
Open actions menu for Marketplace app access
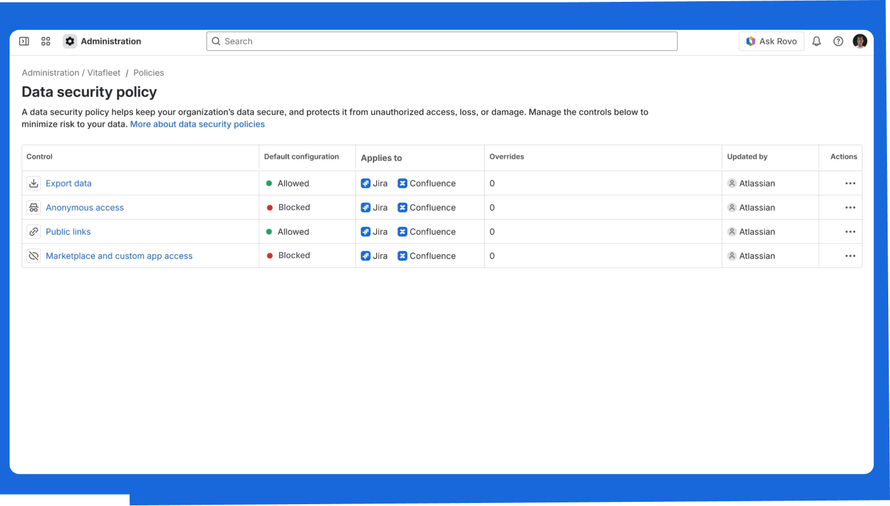click(850, 256)
